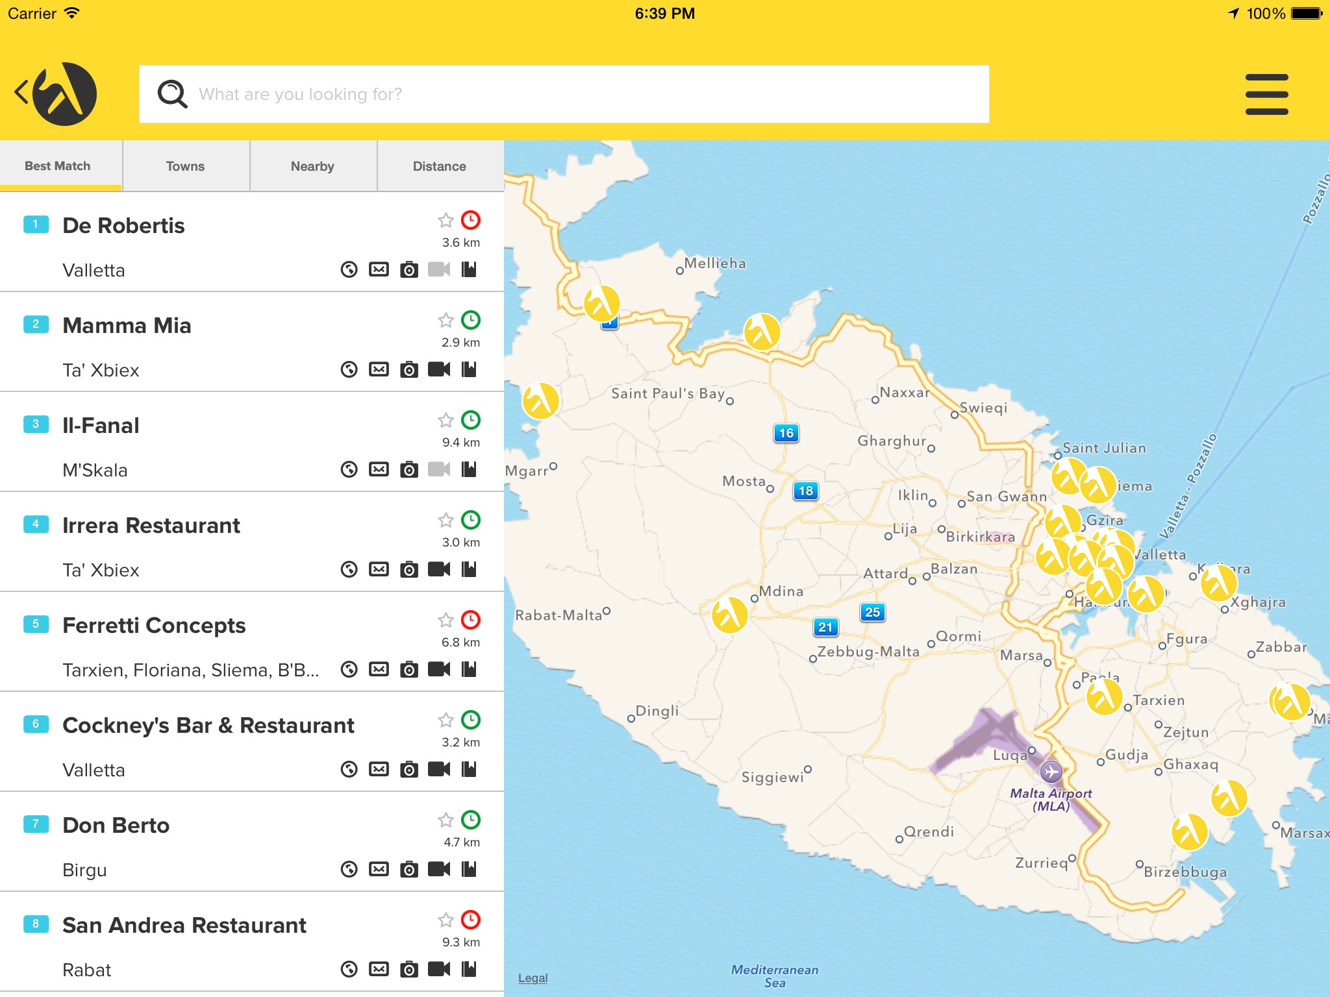Screen dimensions: 1330x997
Task: Star Cockney's Bar & Restaurant
Action: pos(445,720)
